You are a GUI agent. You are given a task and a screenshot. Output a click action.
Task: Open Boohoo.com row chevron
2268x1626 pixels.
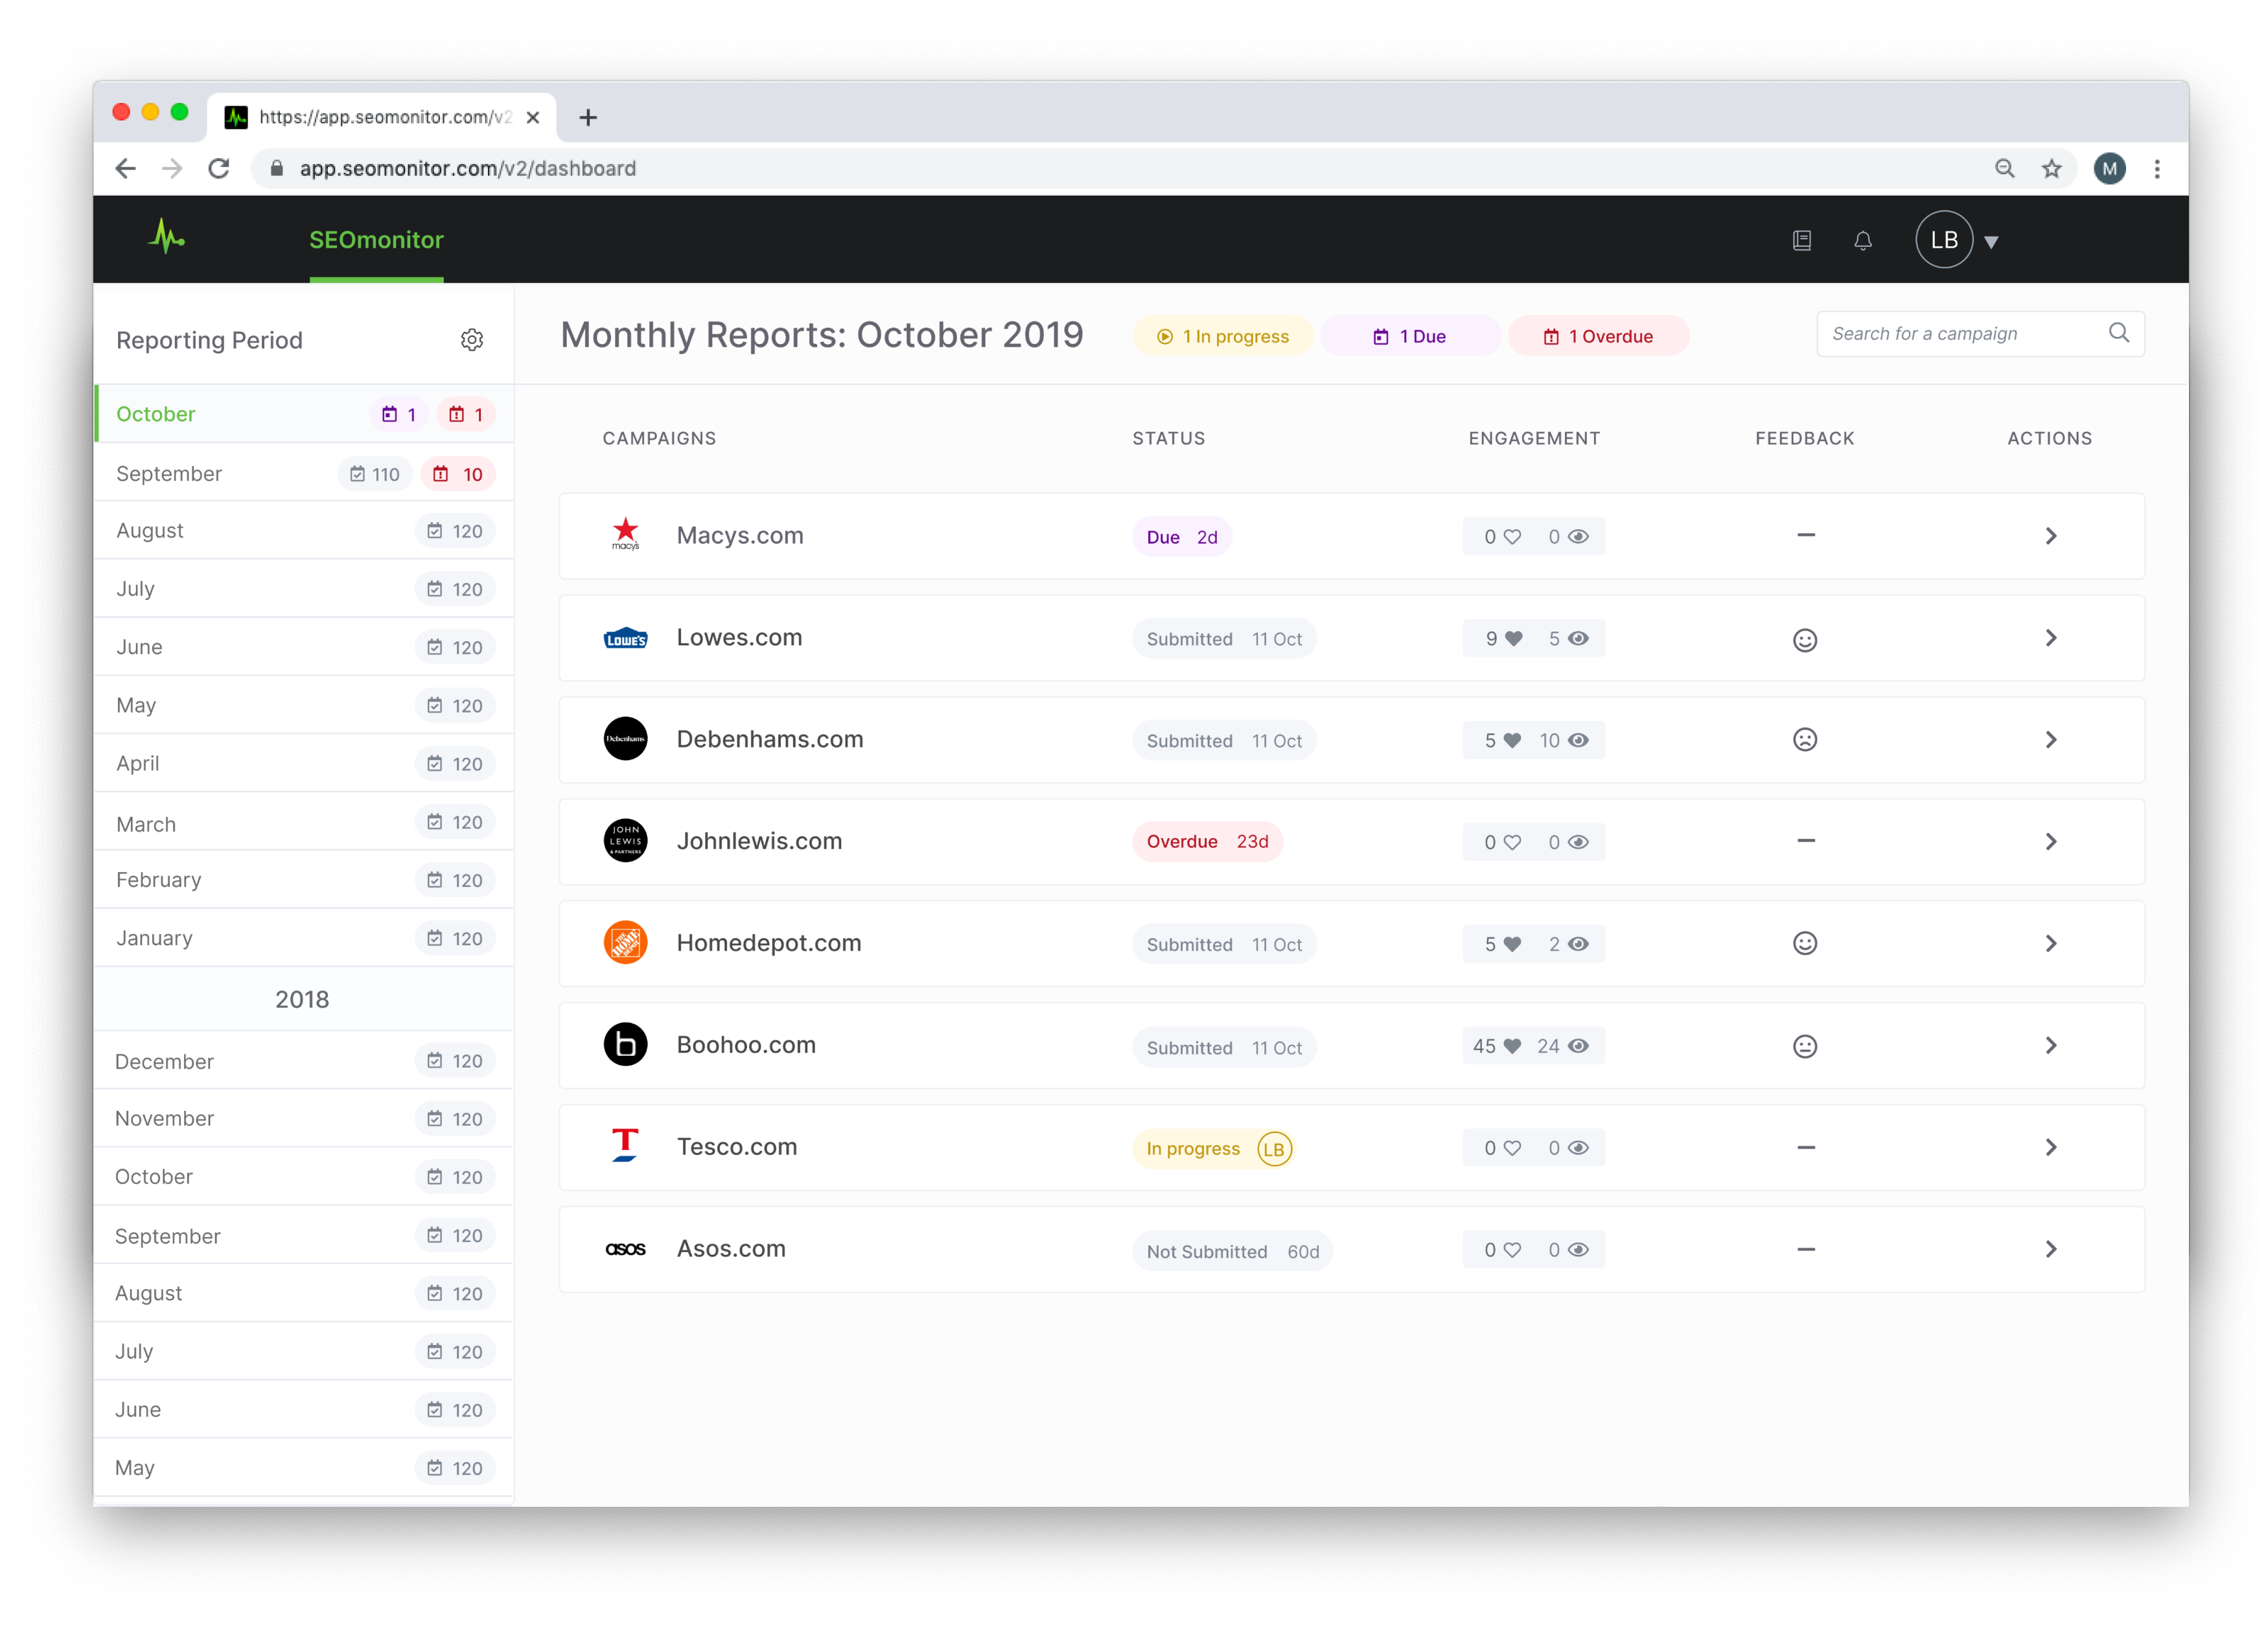tap(2050, 1045)
